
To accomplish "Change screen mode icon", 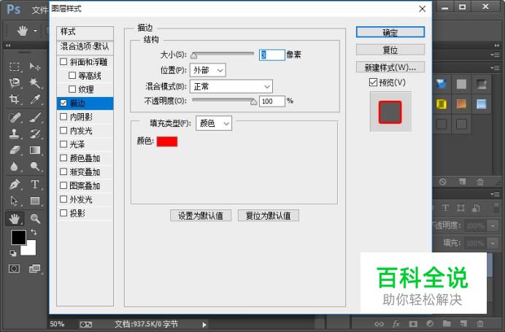I will click(x=34, y=269).
